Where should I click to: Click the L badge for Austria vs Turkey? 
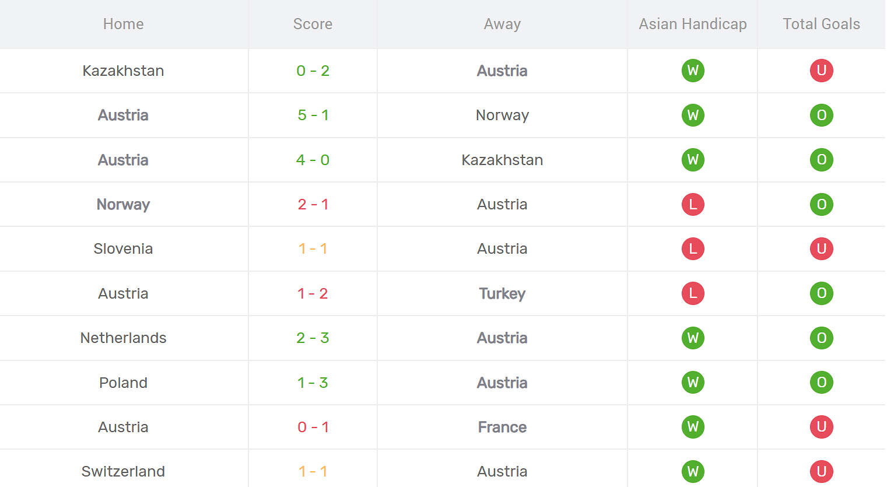693,293
